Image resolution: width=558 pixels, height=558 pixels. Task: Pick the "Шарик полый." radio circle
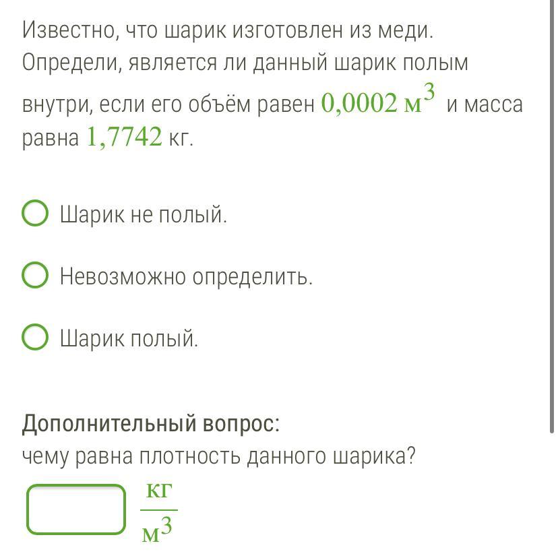[35, 338]
